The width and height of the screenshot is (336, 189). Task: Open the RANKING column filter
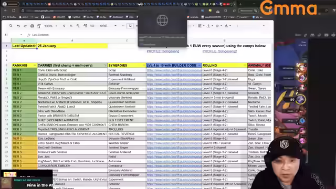(35, 65)
